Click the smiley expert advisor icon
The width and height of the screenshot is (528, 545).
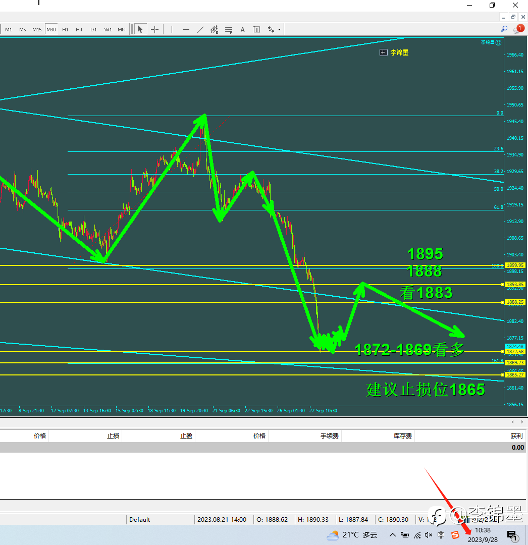(x=498, y=42)
